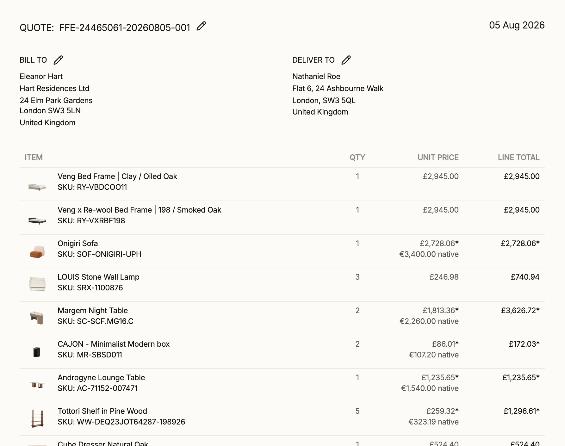Open the CAJON box thumbnail
Image resolution: width=565 pixels, height=446 pixels.
[x=37, y=352]
